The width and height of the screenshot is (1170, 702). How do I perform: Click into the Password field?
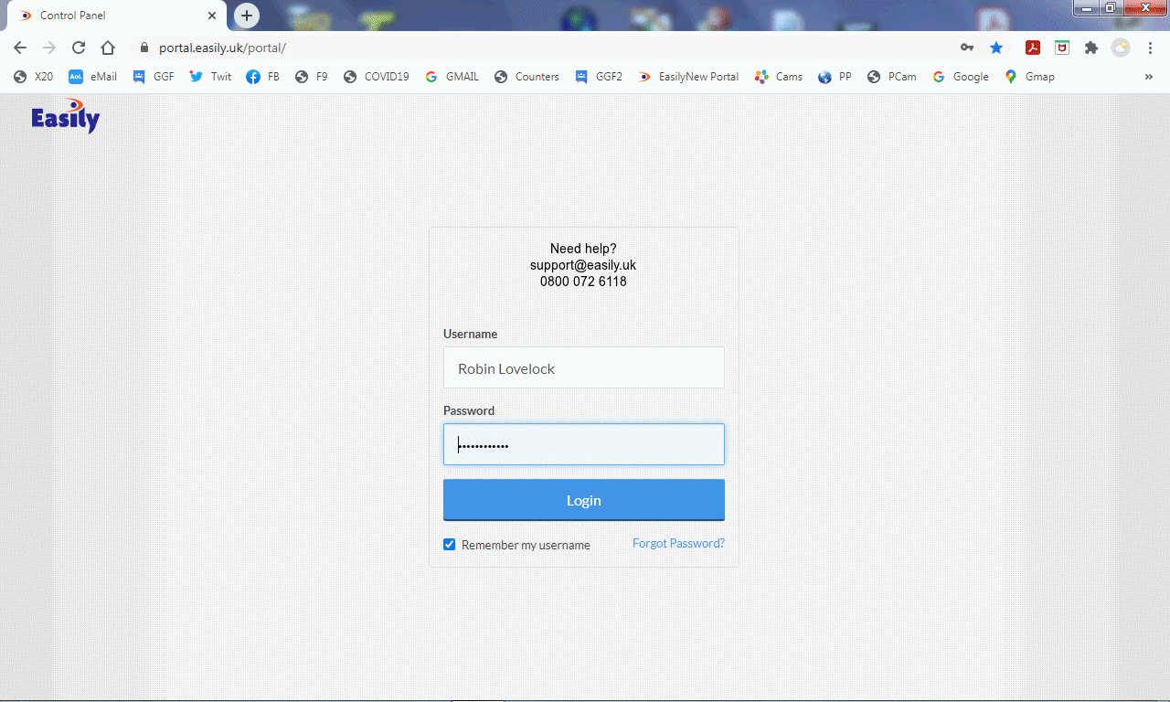[x=583, y=445]
